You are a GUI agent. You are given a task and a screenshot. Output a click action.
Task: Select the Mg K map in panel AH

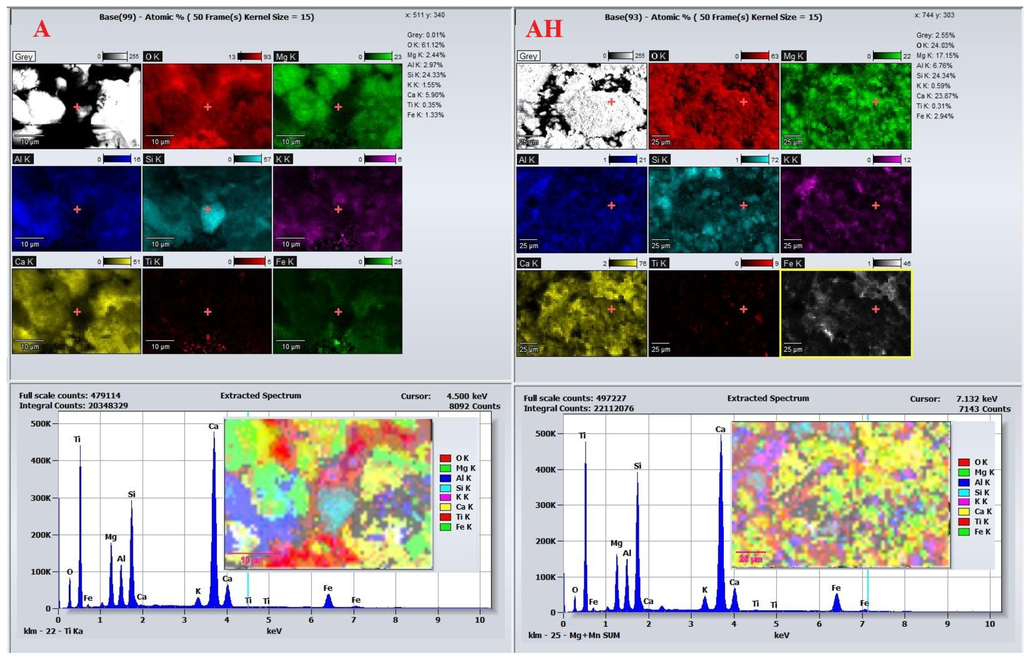(x=846, y=106)
